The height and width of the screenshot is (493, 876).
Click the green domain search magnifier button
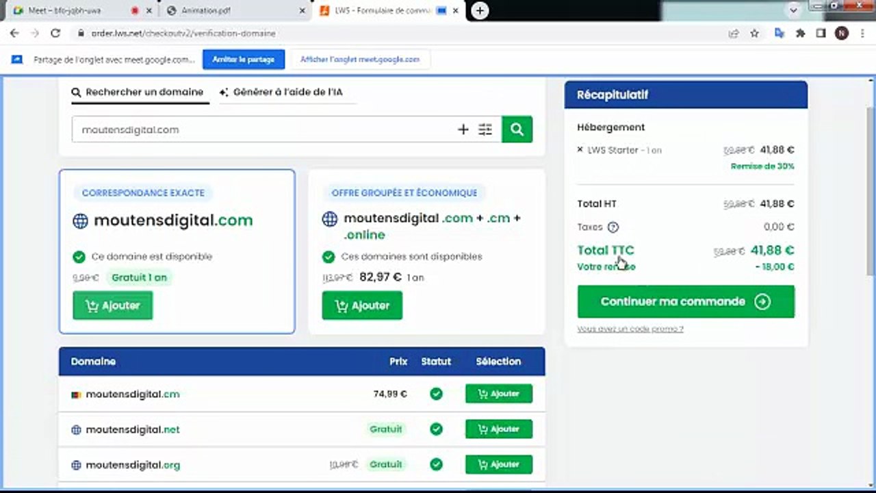[517, 129]
